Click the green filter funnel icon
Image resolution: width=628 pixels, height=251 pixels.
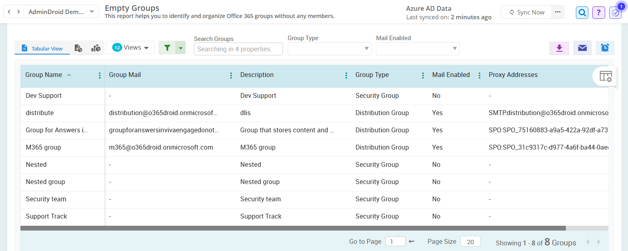pyautogui.click(x=168, y=48)
